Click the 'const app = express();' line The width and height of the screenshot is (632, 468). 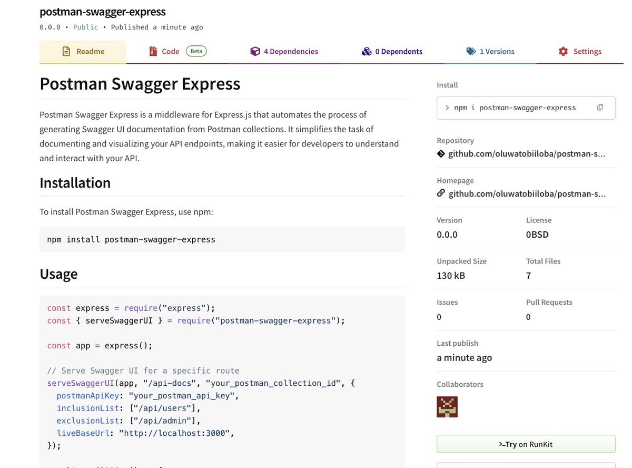[100, 346]
